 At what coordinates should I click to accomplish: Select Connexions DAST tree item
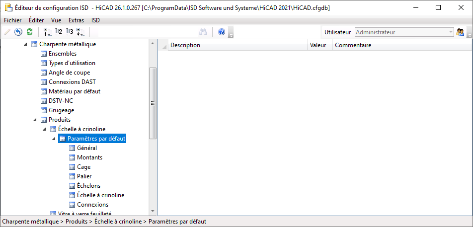tap(72, 82)
